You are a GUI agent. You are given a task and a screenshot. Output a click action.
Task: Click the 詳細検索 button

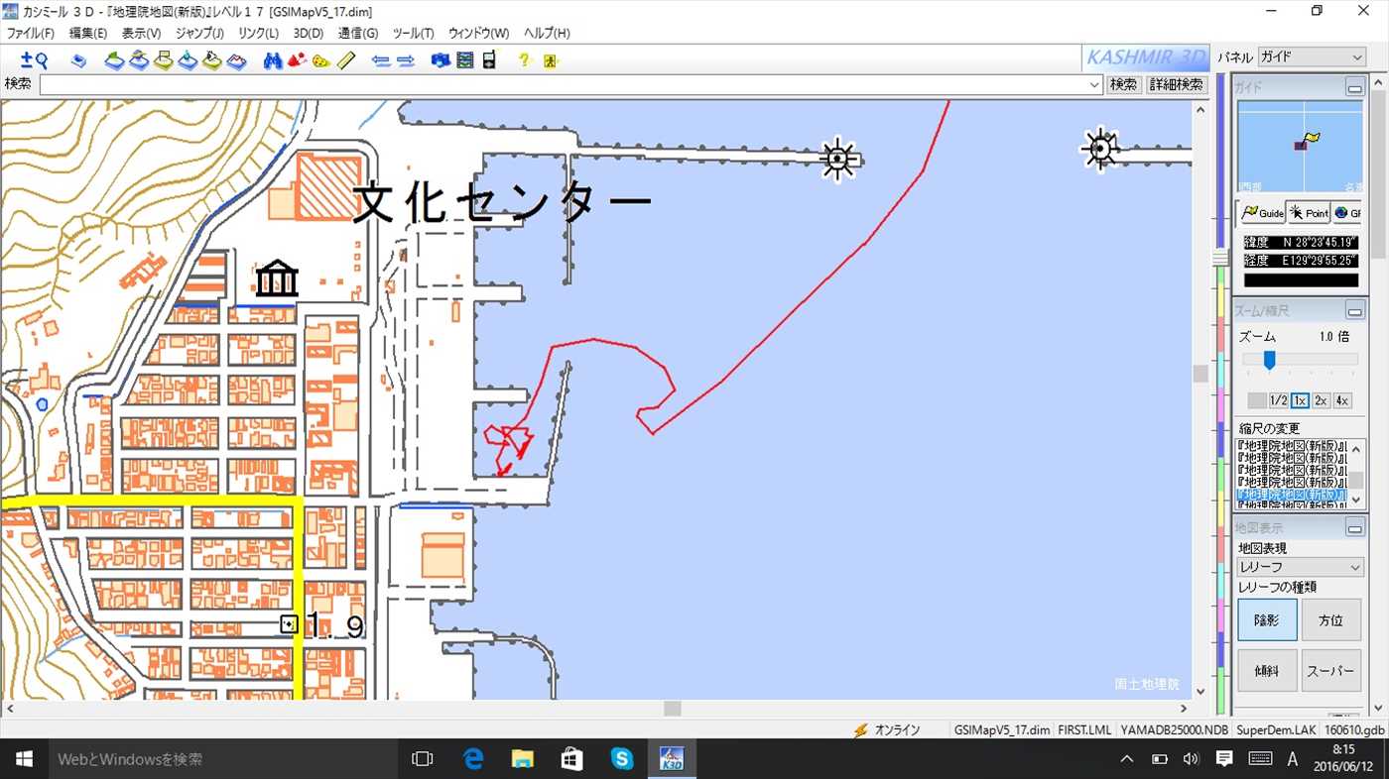point(1177,84)
